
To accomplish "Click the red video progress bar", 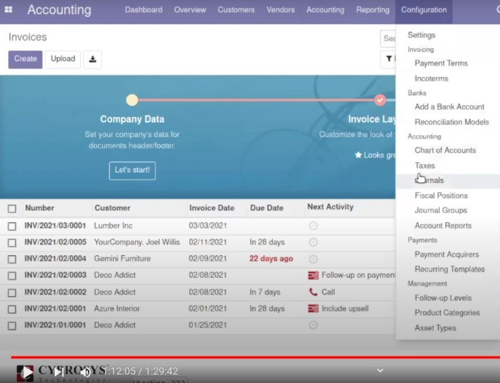I will pyautogui.click(x=255, y=357).
